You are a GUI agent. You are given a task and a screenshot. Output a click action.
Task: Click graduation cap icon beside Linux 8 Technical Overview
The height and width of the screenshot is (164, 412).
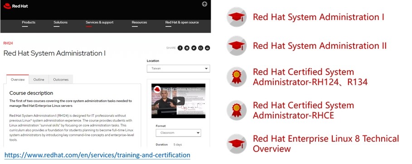237,144
